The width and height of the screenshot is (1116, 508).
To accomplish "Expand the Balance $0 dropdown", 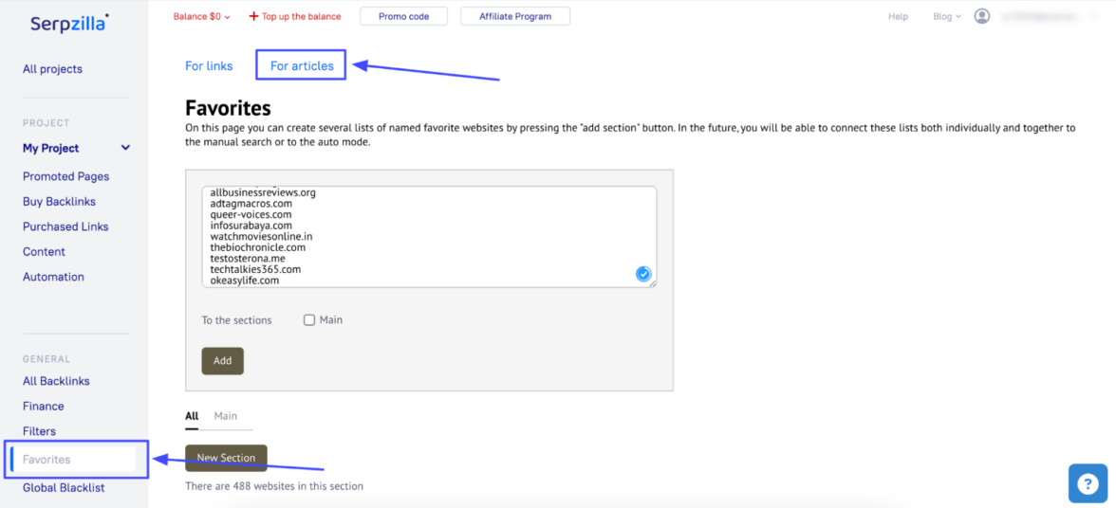I will (x=201, y=16).
